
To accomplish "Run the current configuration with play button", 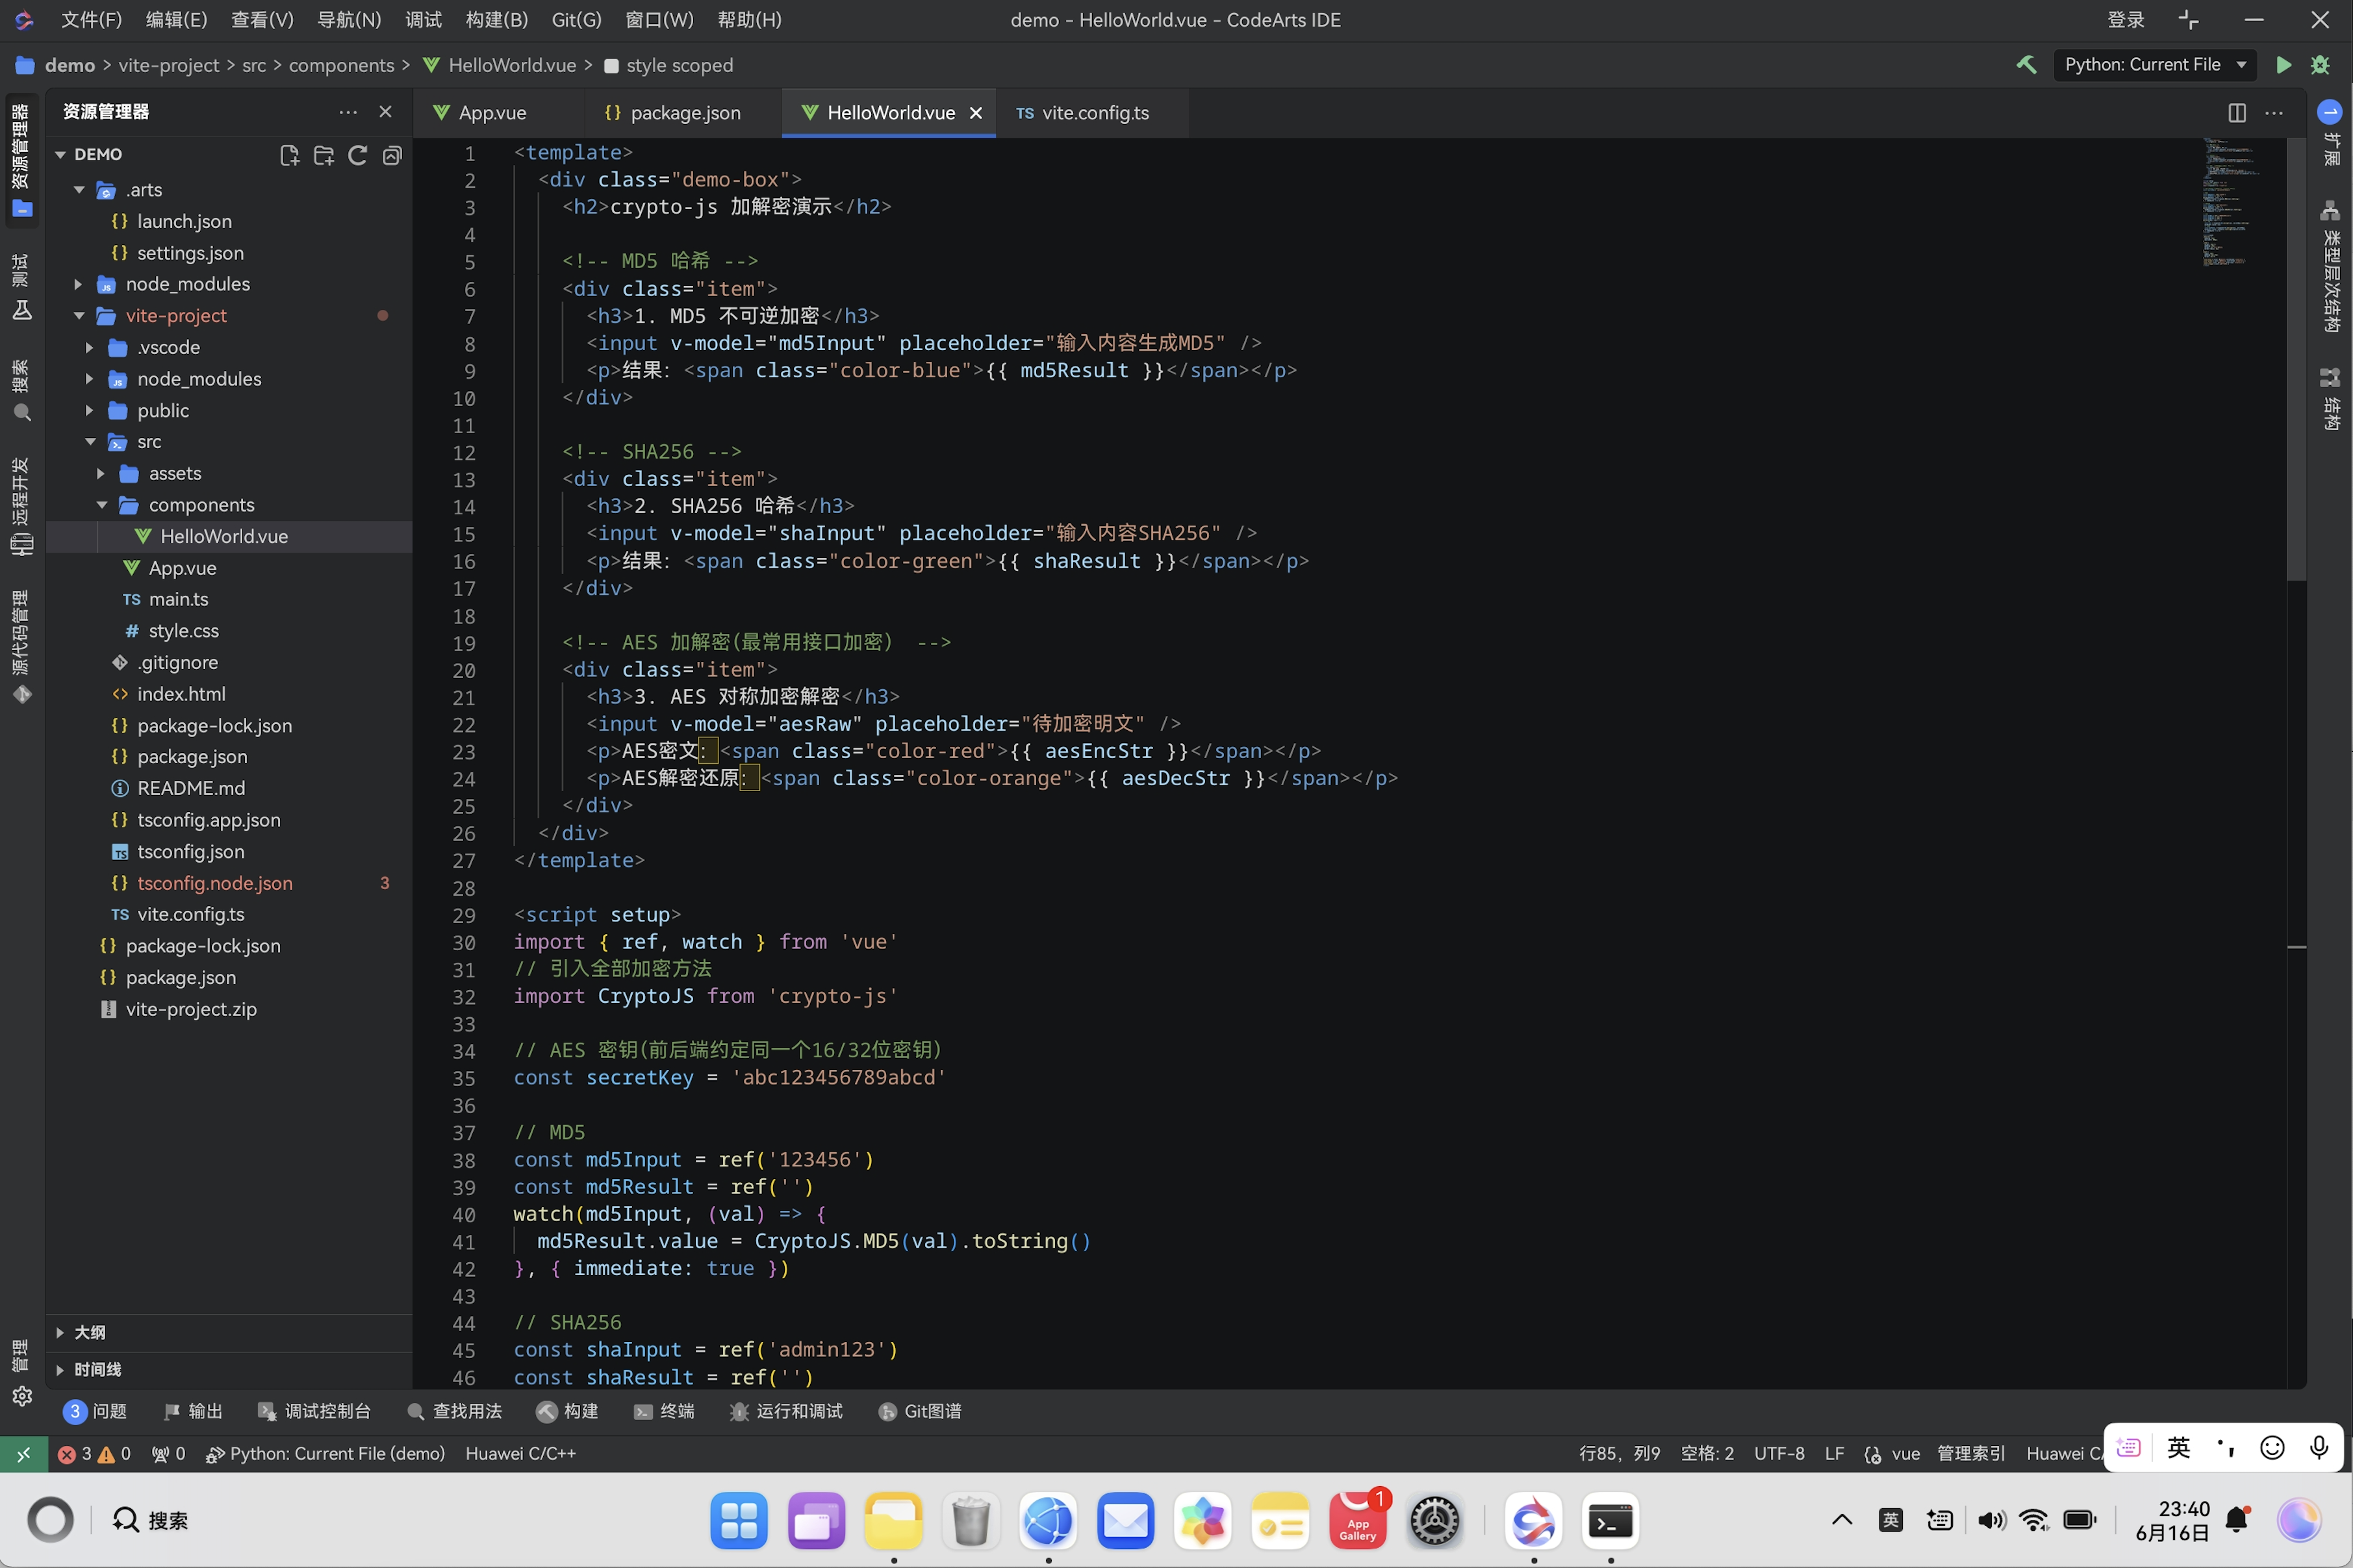I will pyautogui.click(x=2283, y=65).
